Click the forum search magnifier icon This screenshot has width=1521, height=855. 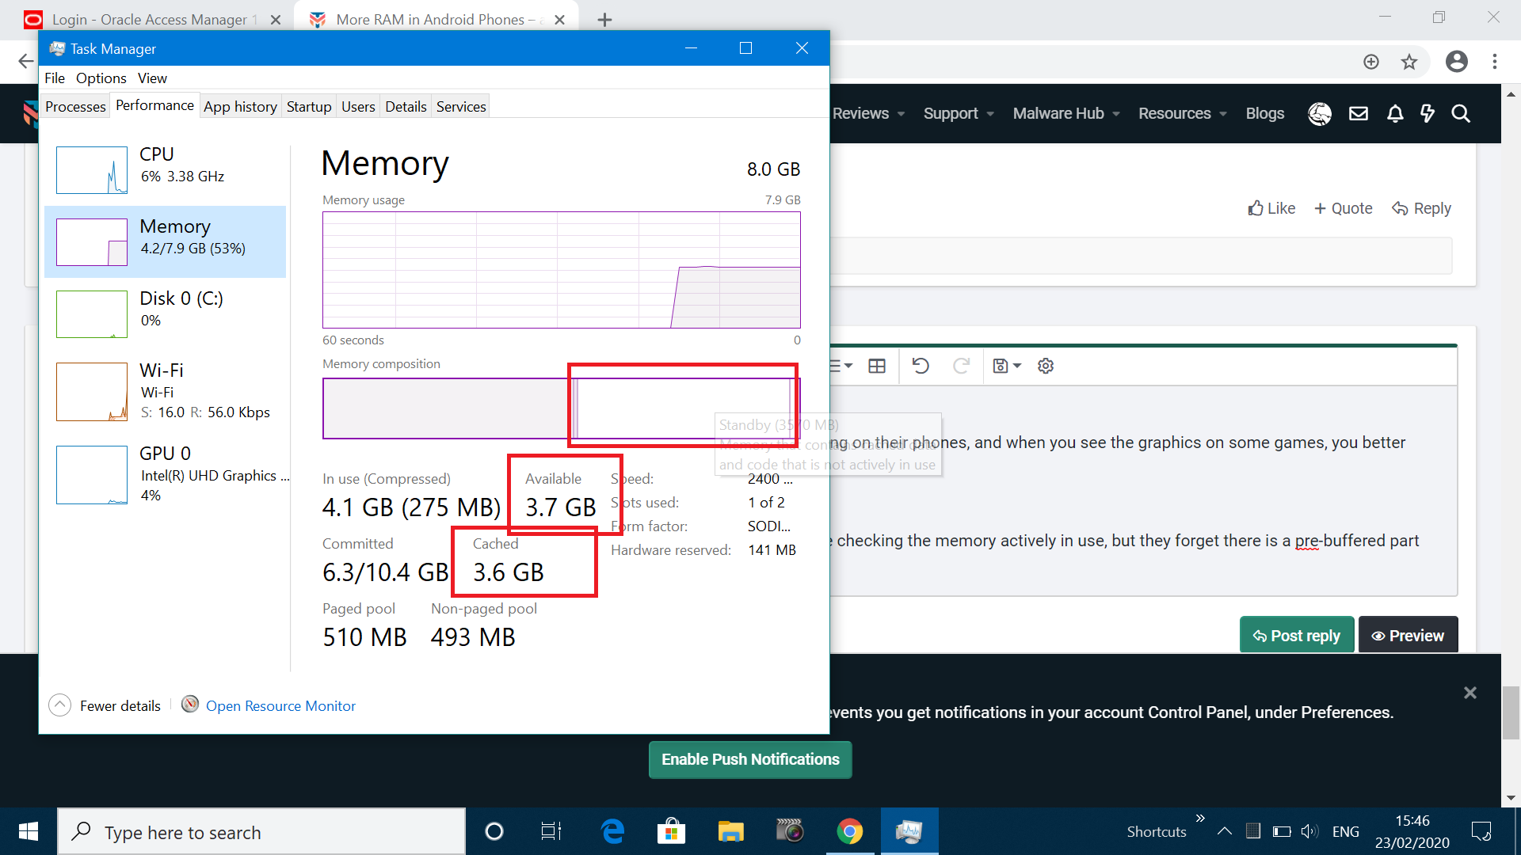tap(1461, 113)
